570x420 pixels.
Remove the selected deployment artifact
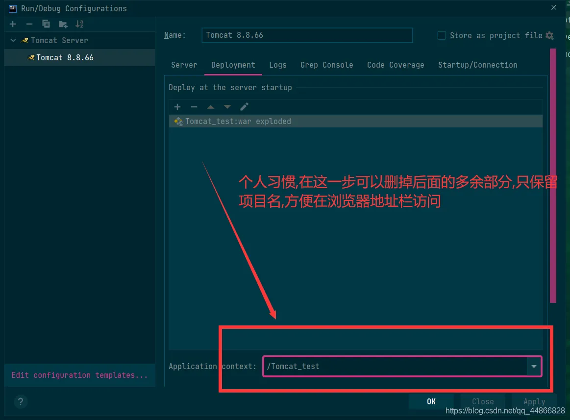point(194,107)
